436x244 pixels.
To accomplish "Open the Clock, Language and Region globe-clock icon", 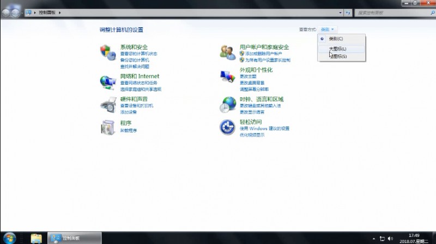I will tap(228, 104).
